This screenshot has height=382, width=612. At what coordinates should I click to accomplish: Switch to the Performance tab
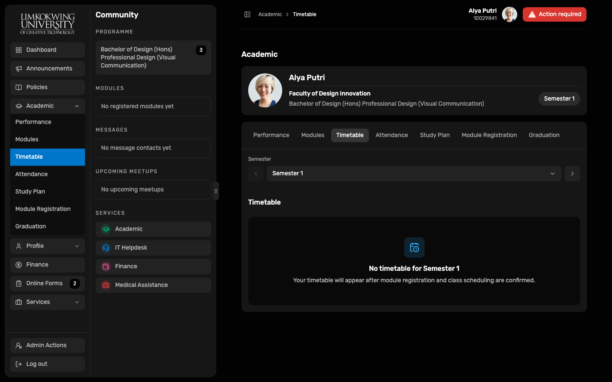[271, 135]
